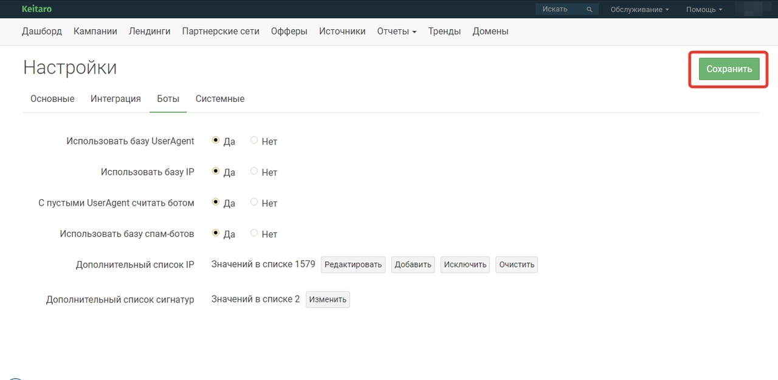This screenshot has height=380, width=778.
Task: Open the Лендинги section
Action: coord(150,32)
